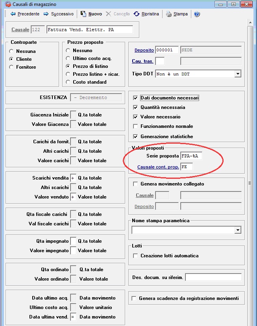Click the vertical scrollbar on the right
The height and width of the screenshot is (326, 257).
tap(250, 184)
